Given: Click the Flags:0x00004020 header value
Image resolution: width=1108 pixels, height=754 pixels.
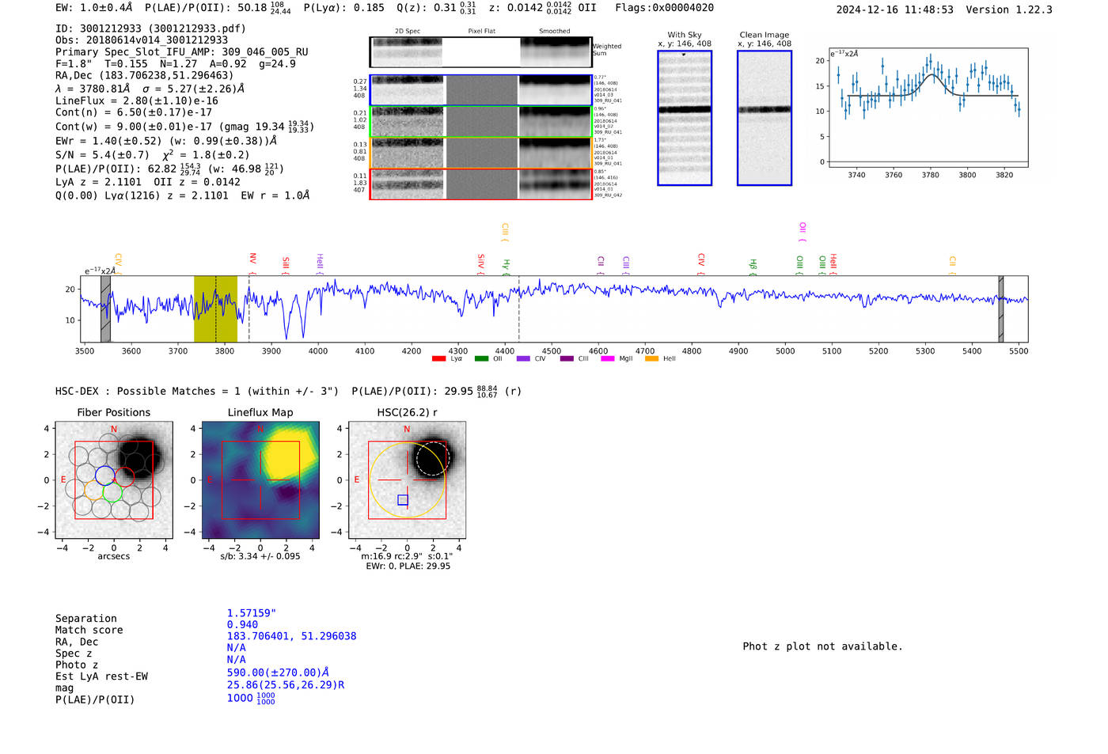Looking at the screenshot, I should coord(664,8).
